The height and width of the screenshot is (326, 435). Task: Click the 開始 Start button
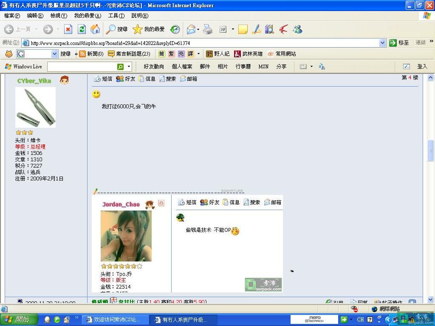click(x=17, y=319)
